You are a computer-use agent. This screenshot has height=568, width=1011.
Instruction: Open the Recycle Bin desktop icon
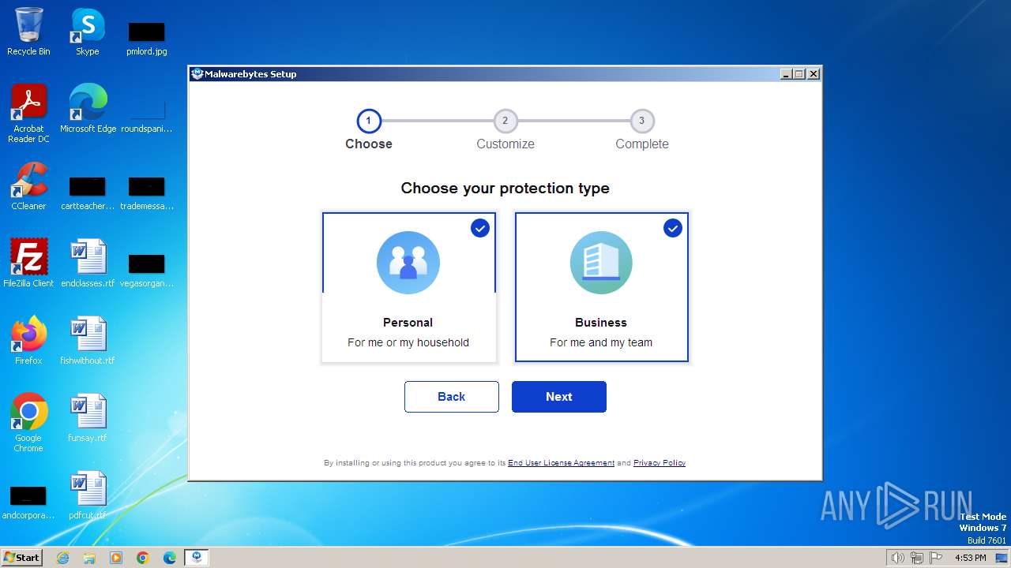click(28, 32)
